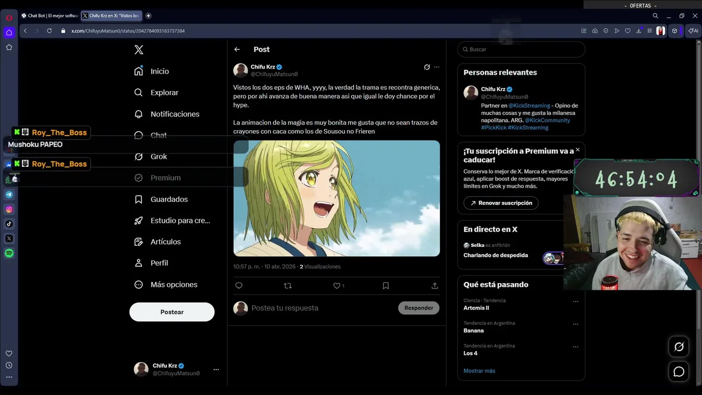The width and height of the screenshot is (702, 395).
Task: Like the post with heart icon
Action: coord(337,286)
